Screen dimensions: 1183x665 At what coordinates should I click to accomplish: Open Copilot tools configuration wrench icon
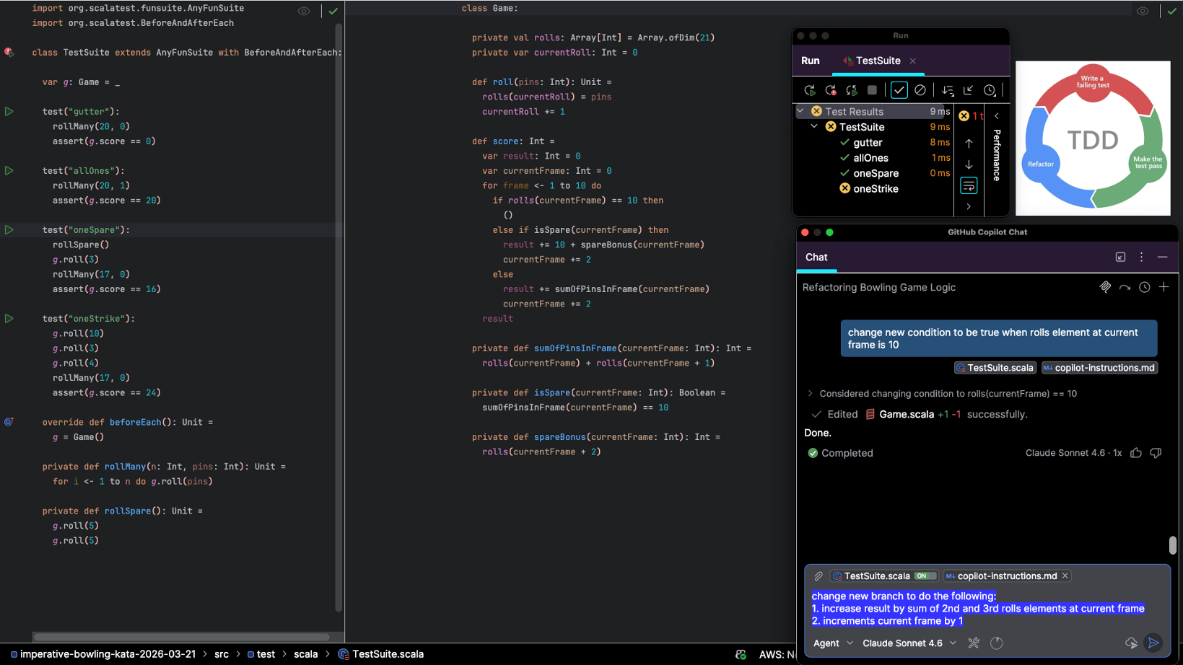(974, 643)
